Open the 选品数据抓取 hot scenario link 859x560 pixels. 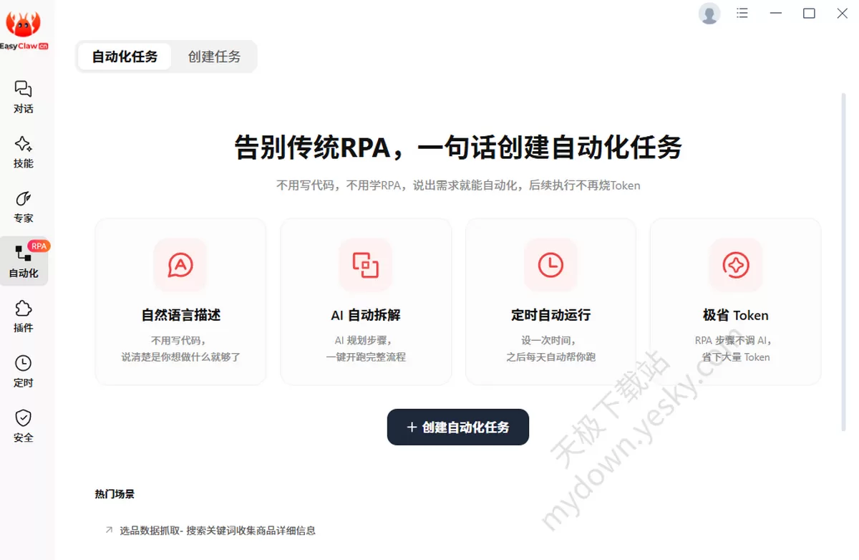tap(218, 531)
